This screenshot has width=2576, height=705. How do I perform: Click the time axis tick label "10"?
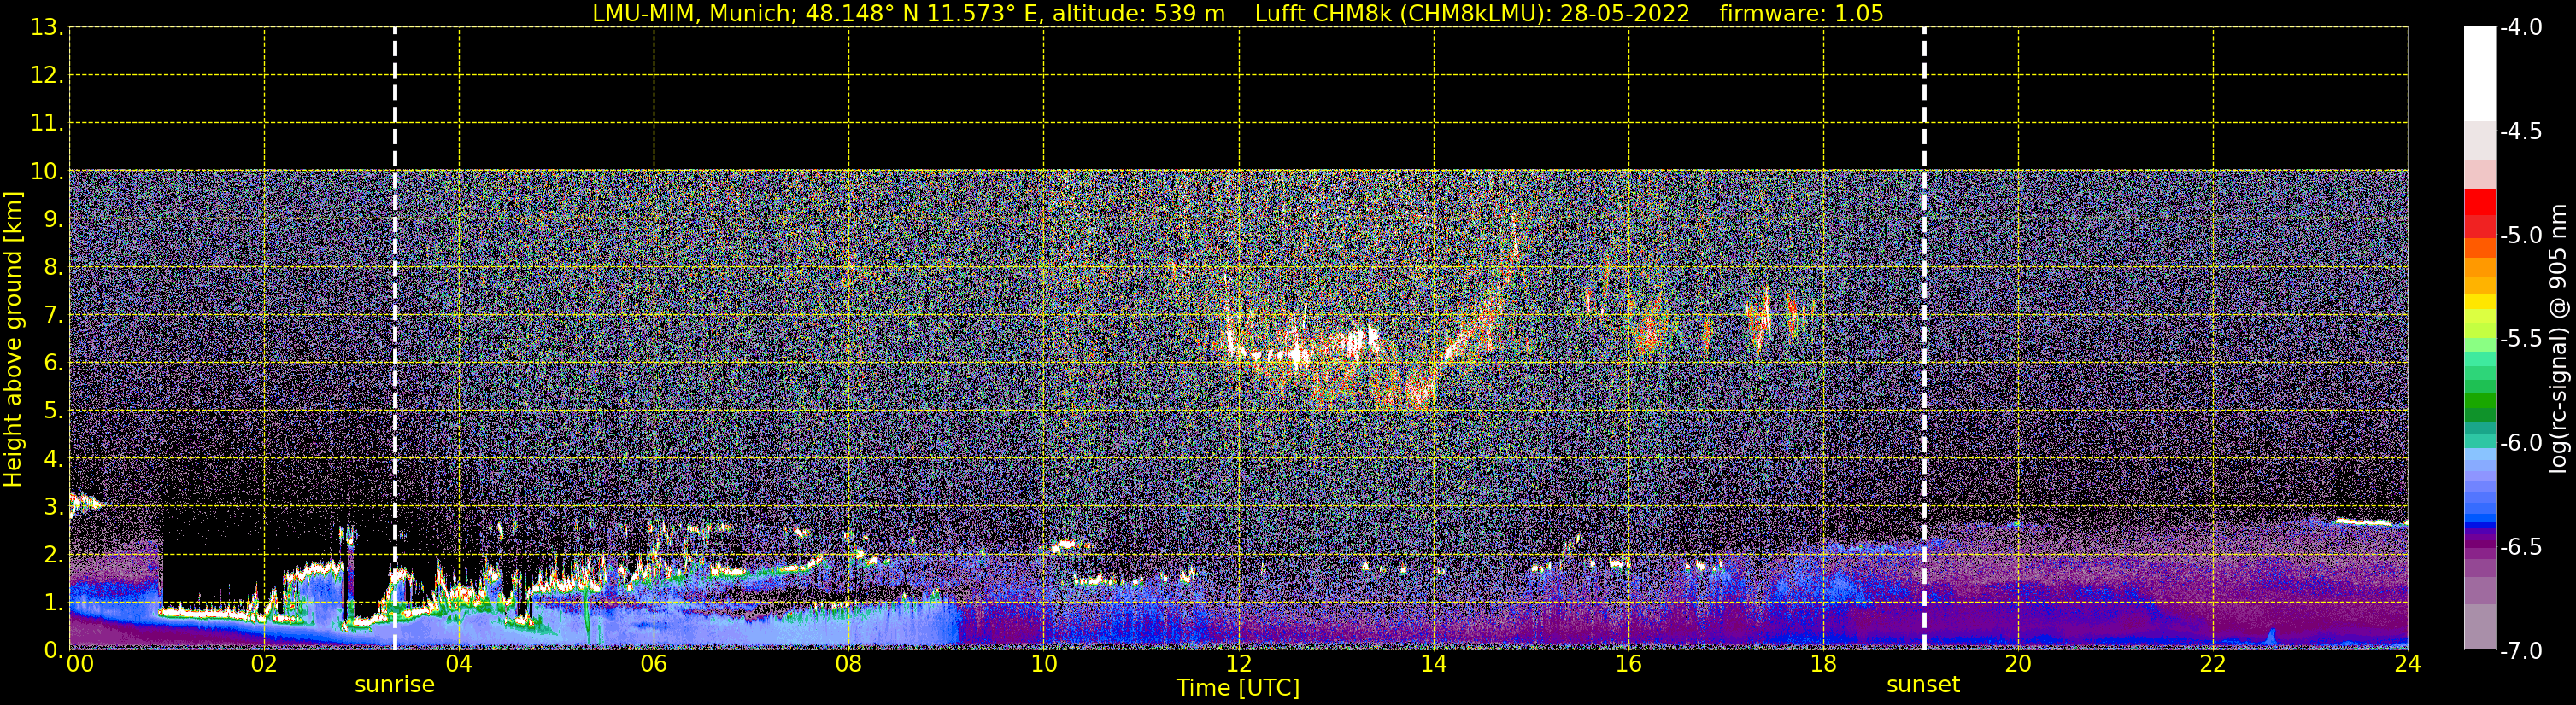point(1044,664)
